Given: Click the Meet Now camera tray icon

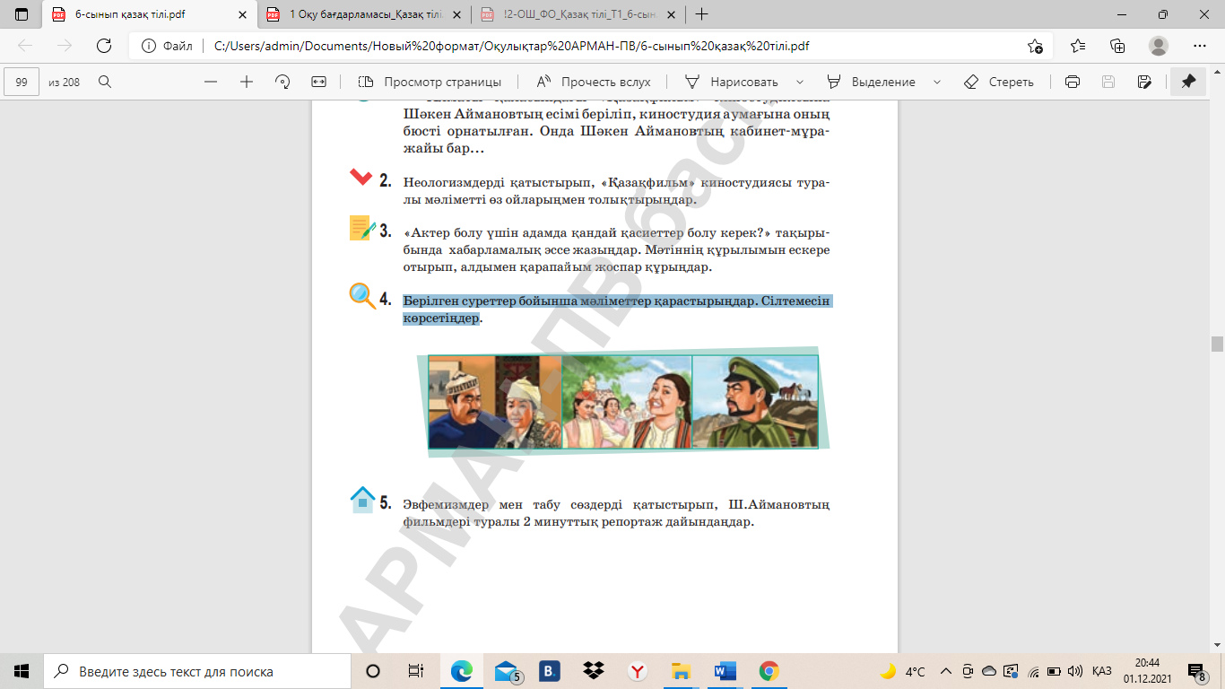Looking at the screenshot, I should (x=968, y=671).
